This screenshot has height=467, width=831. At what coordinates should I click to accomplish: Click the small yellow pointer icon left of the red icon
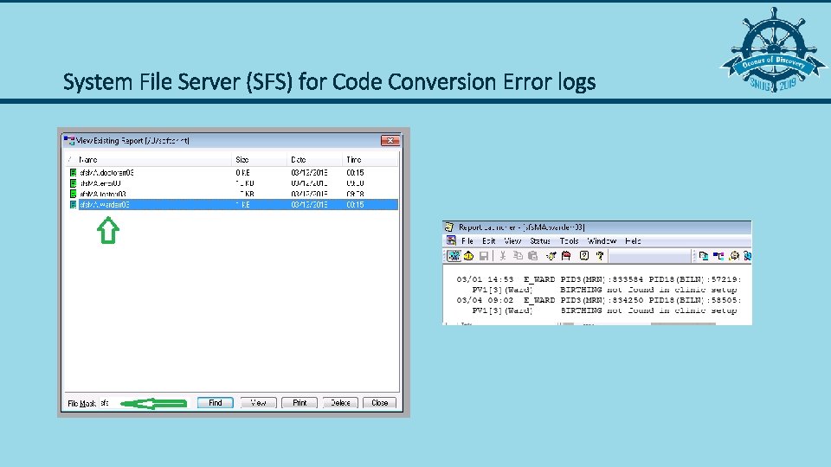pos(551,256)
